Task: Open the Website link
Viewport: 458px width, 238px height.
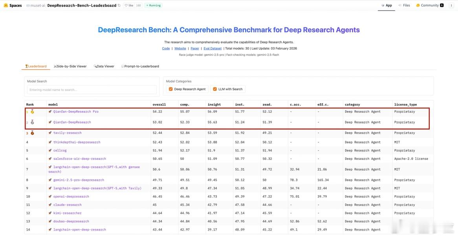Action: pyautogui.click(x=180, y=48)
